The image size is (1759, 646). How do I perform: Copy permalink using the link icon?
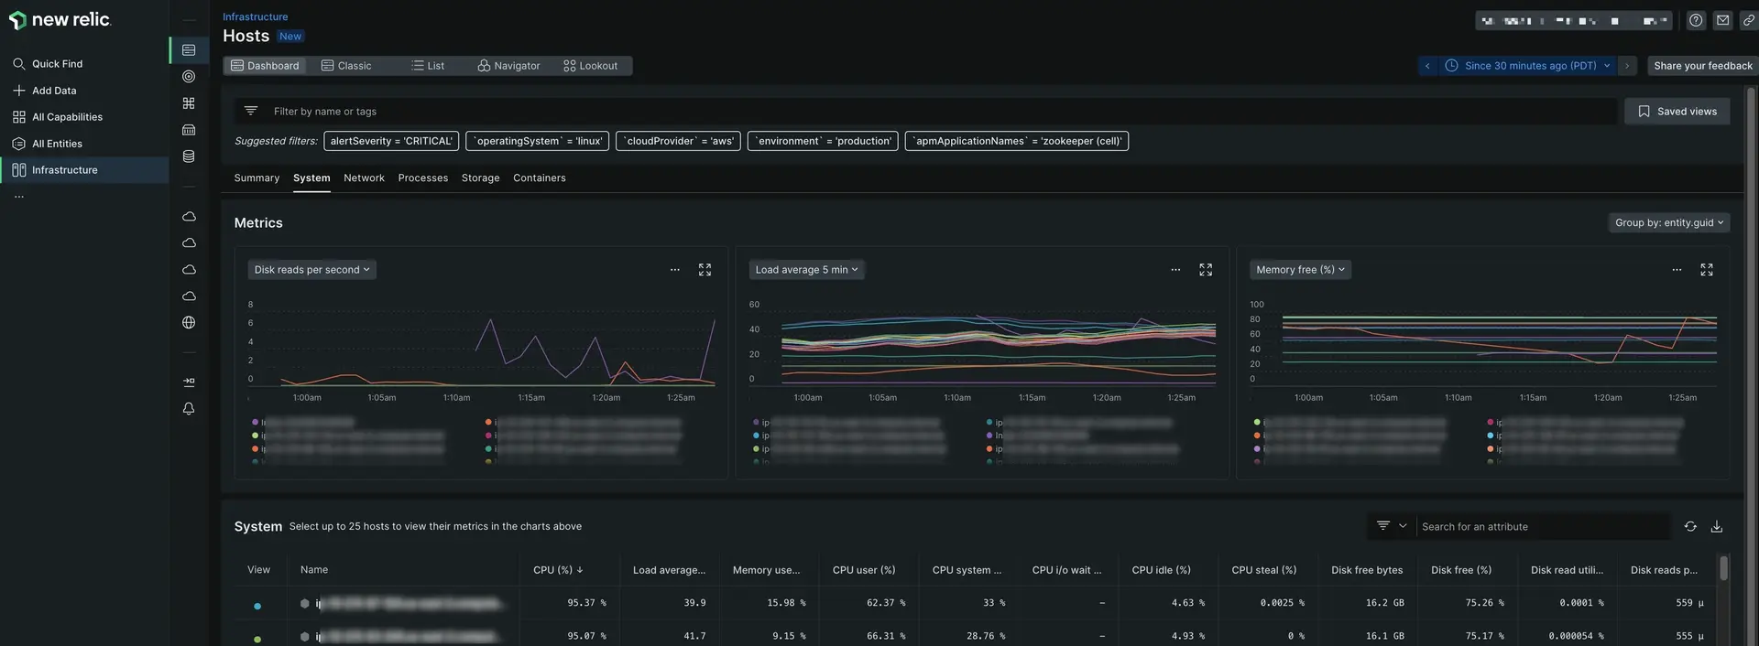(x=1748, y=20)
